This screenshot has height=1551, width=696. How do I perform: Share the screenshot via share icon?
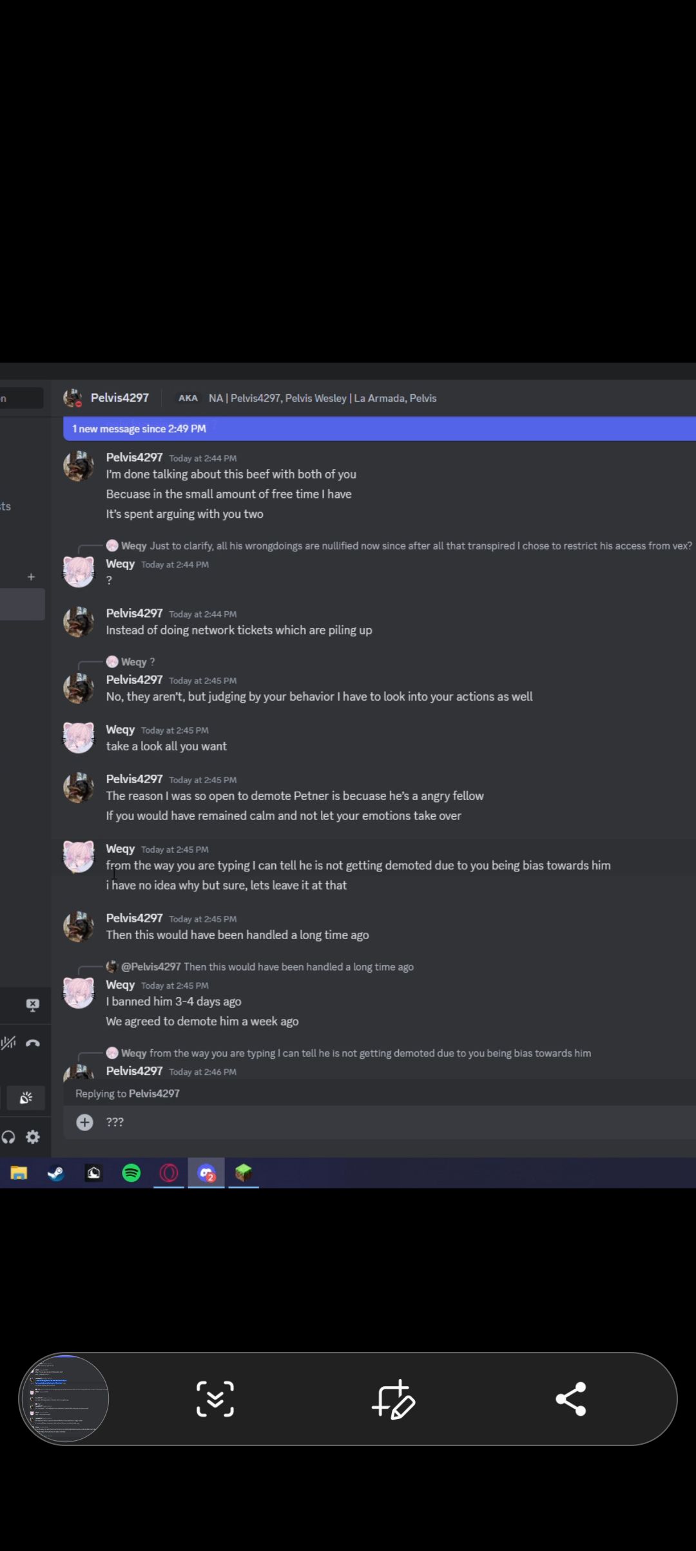coord(570,1398)
